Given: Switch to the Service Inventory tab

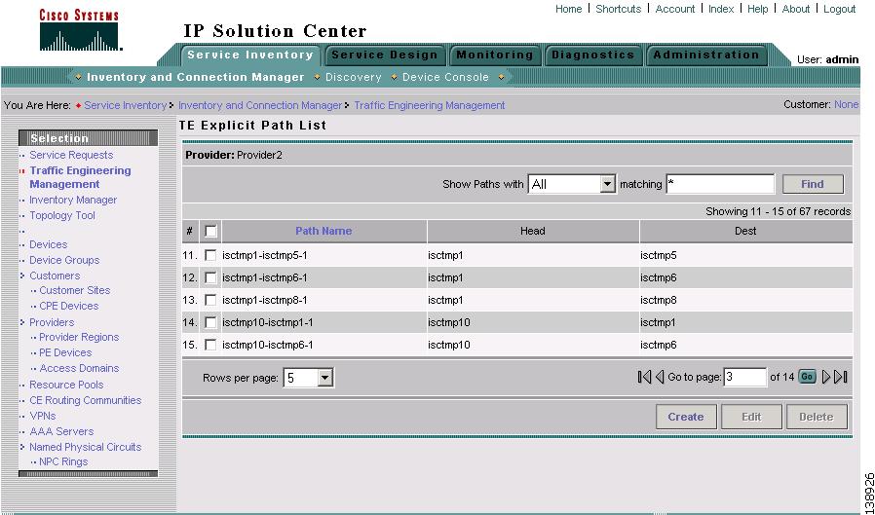Looking at the screenshot, I should (250, 55).
